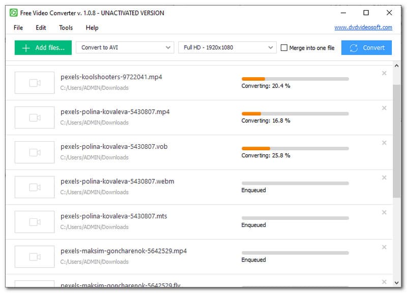Click camera thumbnail icon of the .webm file
Viewport: 407px width, 293px height.
35,187
